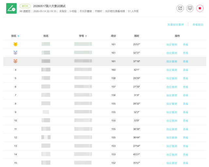
Task: Click the blurred student ID in rank 6 row
Action: pos(83,86)
